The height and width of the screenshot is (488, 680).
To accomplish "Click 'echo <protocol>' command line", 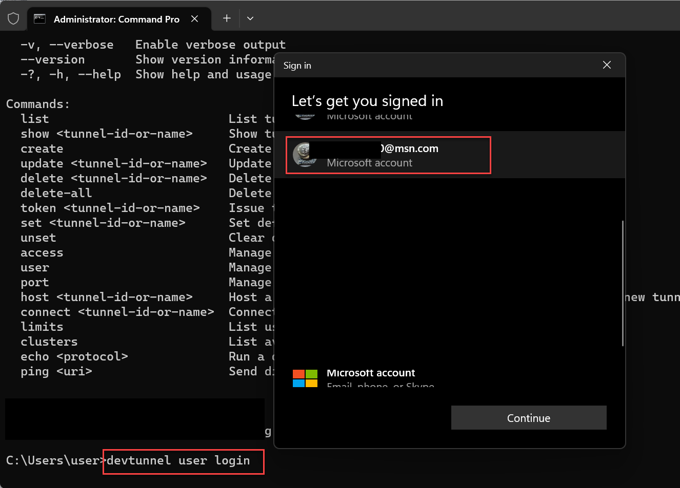I will tap(74, 356).
